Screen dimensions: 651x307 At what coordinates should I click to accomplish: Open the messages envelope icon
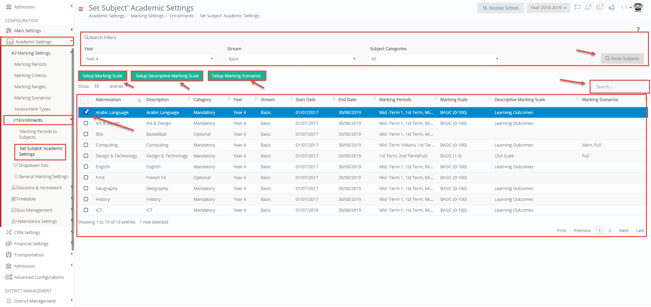pos(599,7)
